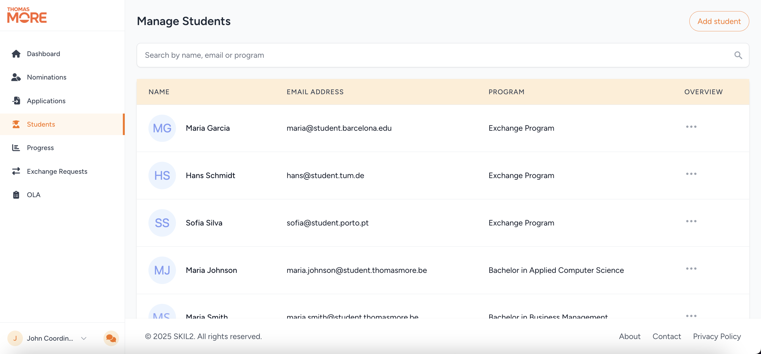Open the Contact footer link
This screenshot has width=761, height=354.
666,336
